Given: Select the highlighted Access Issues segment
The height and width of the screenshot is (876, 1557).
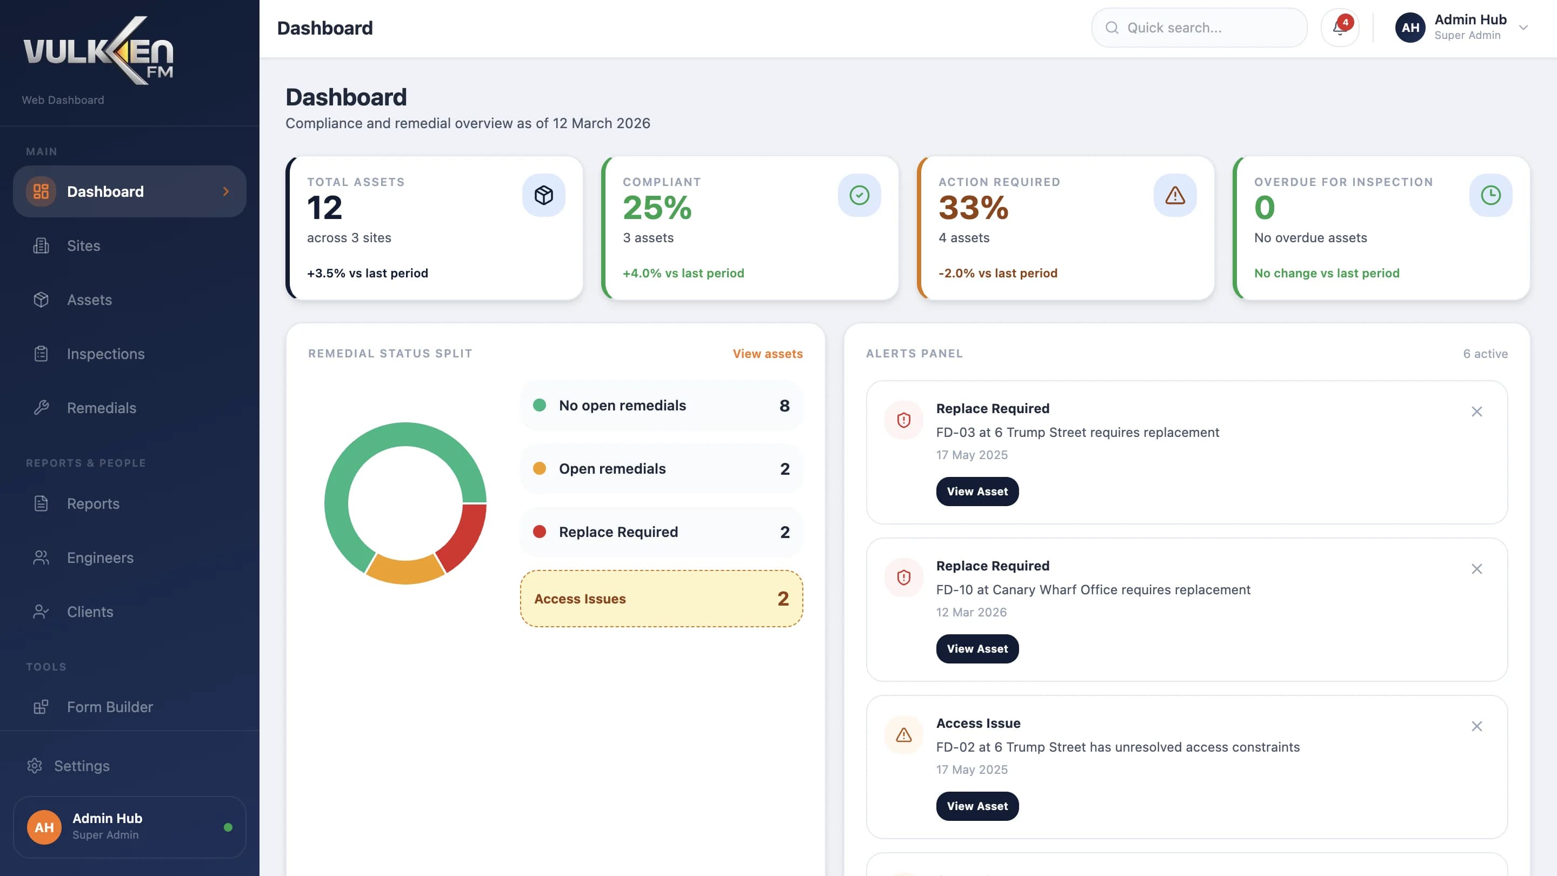Looking at the screenshot, I should click(x=661, y=599).
